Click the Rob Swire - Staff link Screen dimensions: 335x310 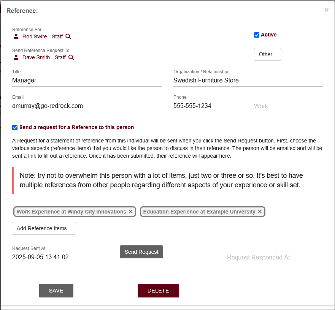pos(43,37)
